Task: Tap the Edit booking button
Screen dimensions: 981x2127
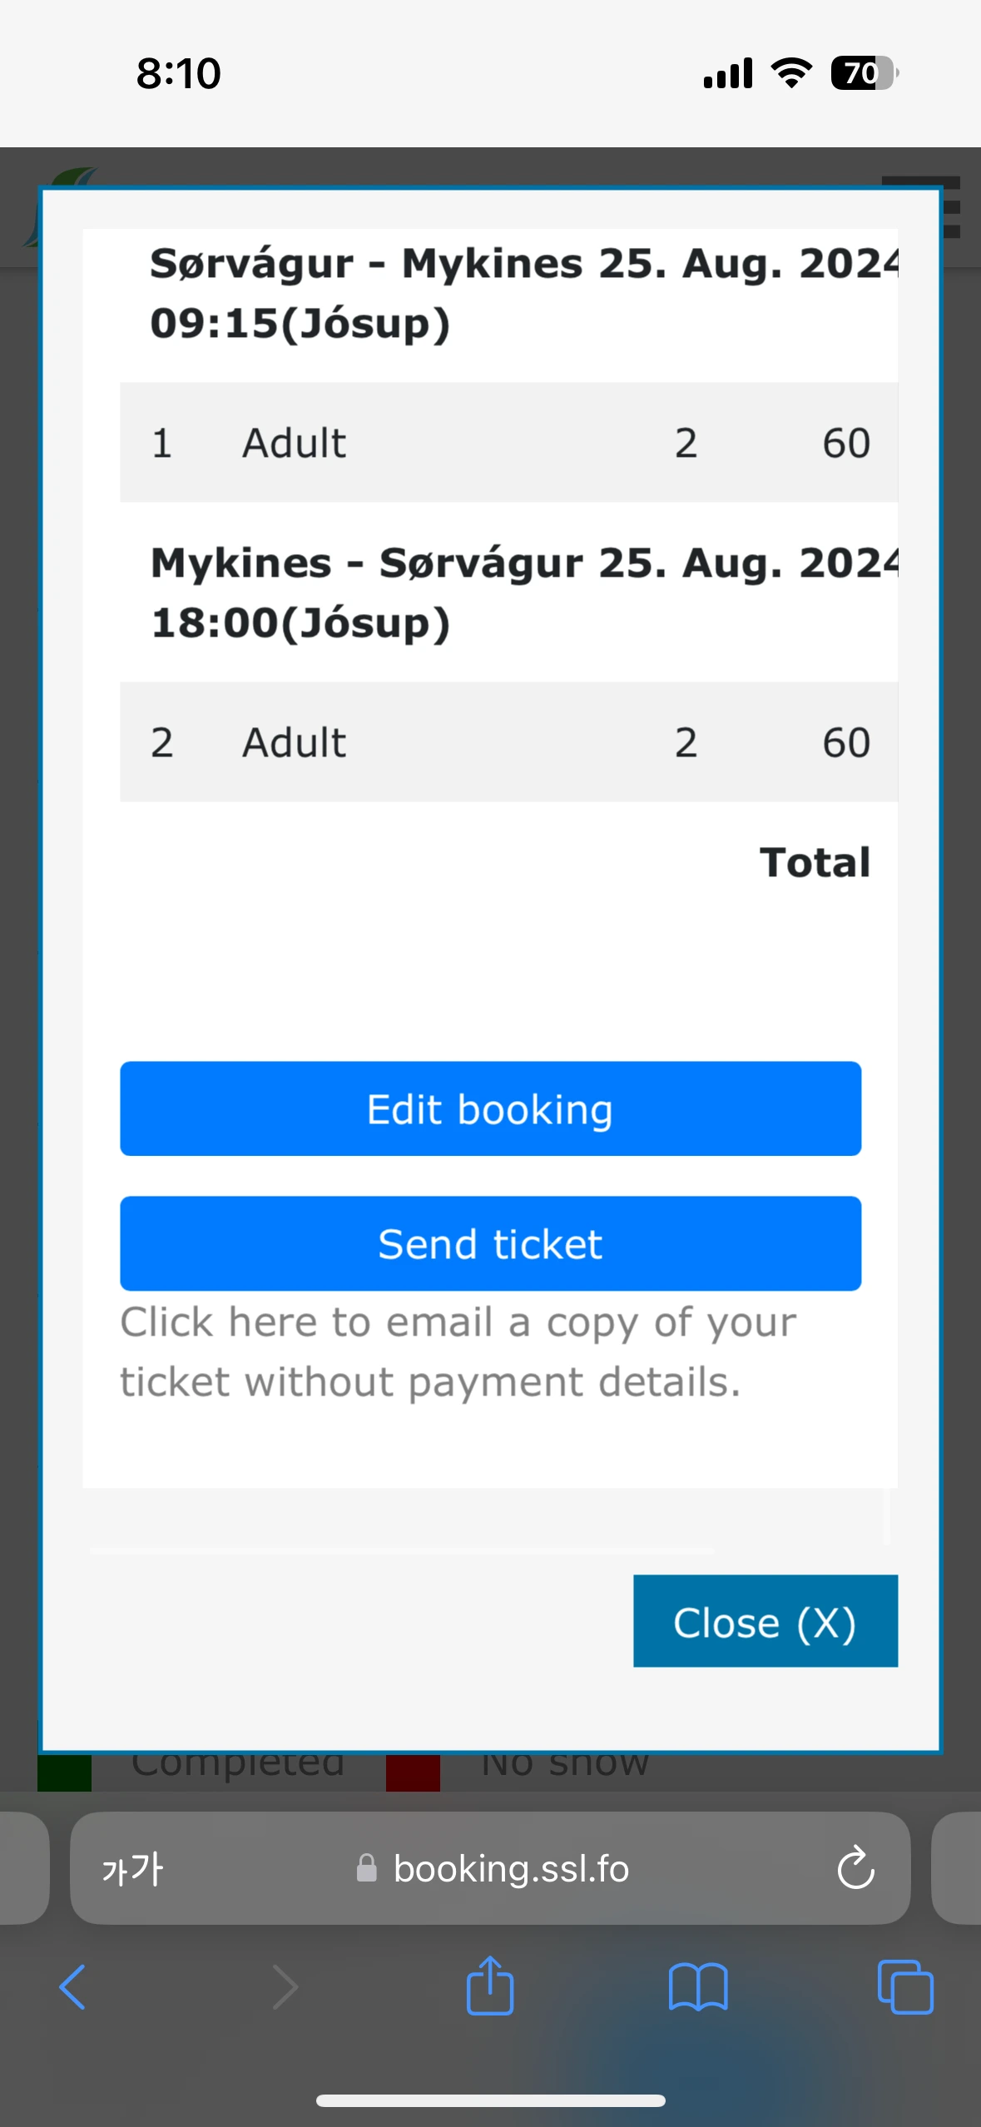Action: tap(490, 1108)
